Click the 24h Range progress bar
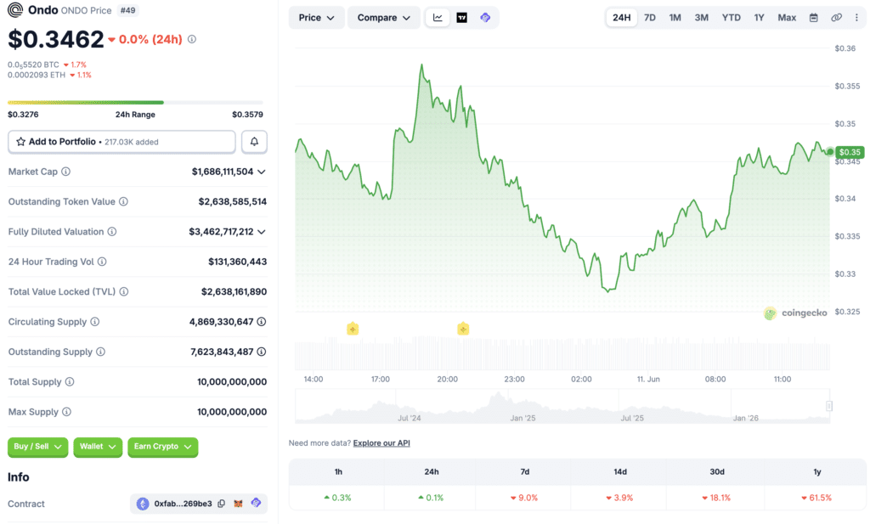This screenshot has height=524, width=870. (135, 103)
